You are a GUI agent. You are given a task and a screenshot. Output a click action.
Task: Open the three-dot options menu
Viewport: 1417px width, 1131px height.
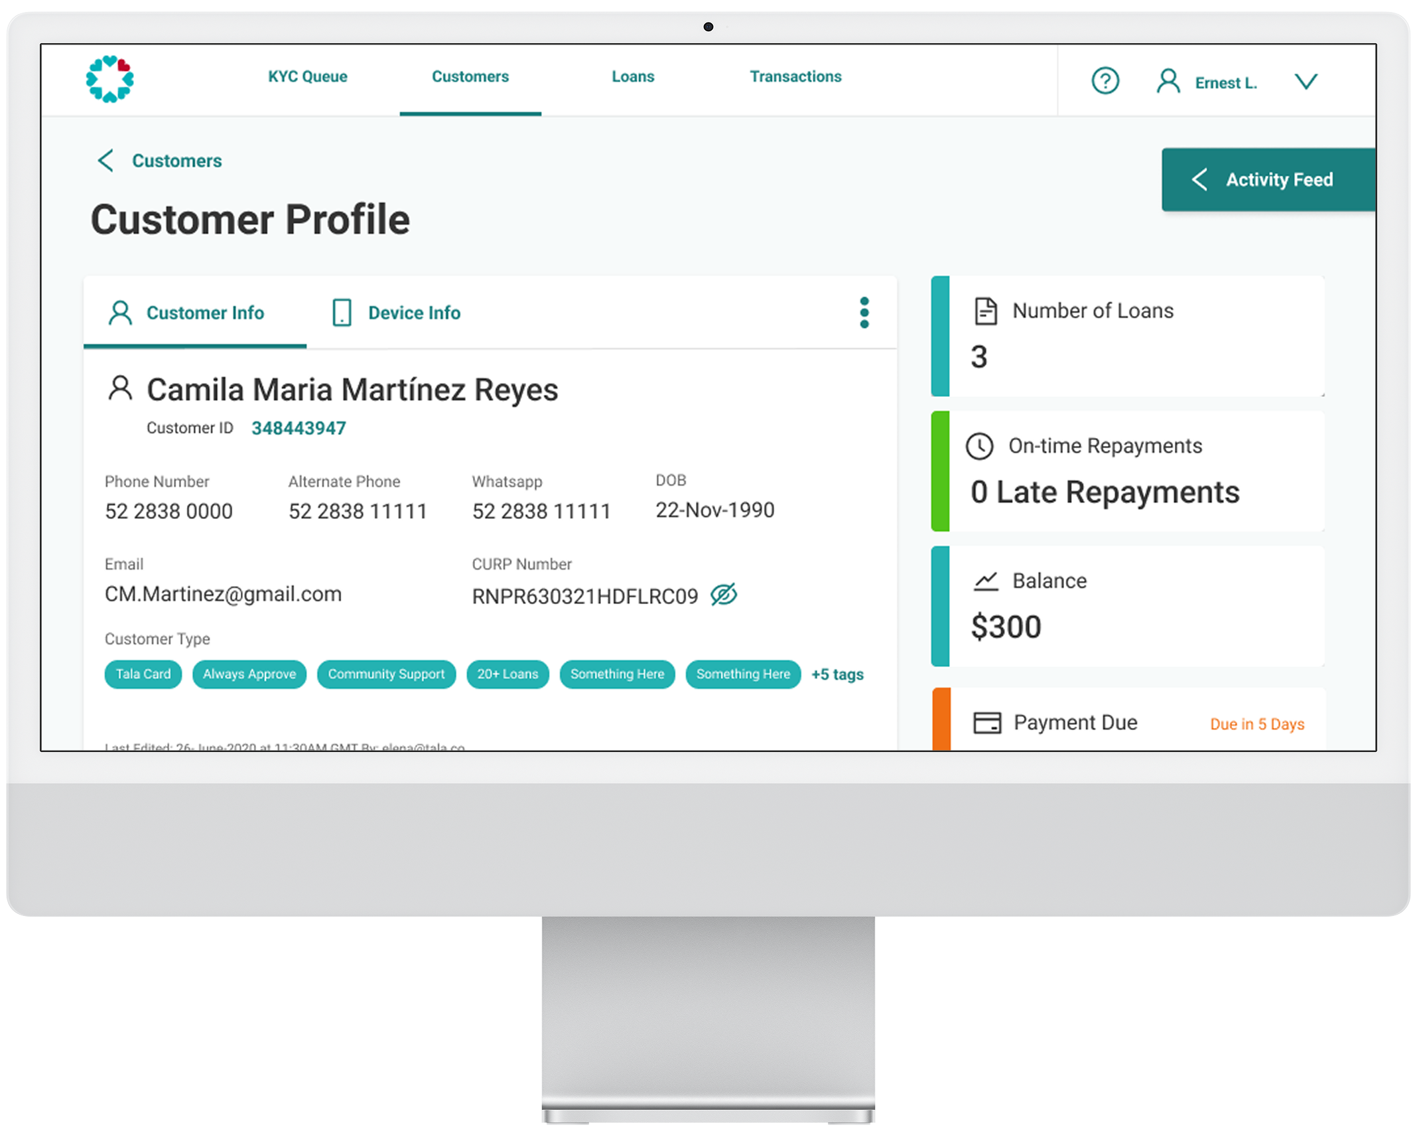pyautogui.click(x=864, y=313)
